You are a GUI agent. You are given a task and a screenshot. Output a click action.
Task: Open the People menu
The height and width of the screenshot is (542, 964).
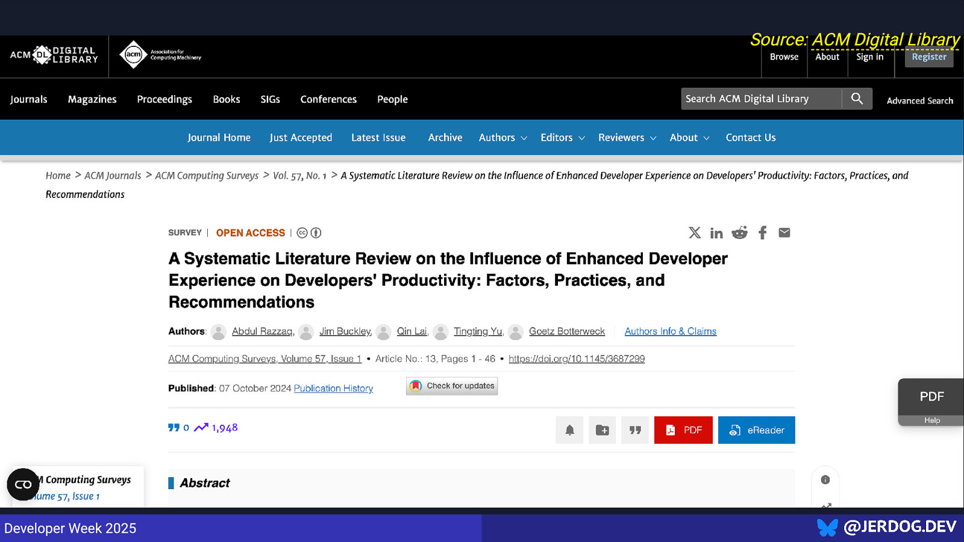392,99
